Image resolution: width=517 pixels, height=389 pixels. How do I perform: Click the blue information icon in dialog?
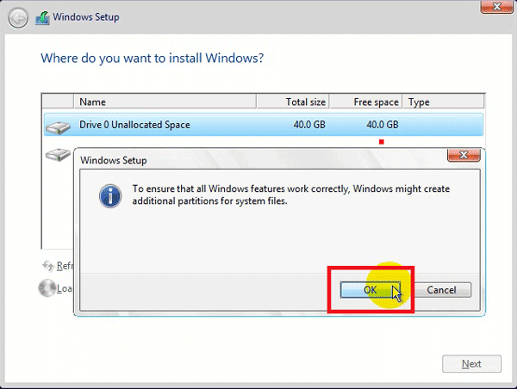click(109, 194)
